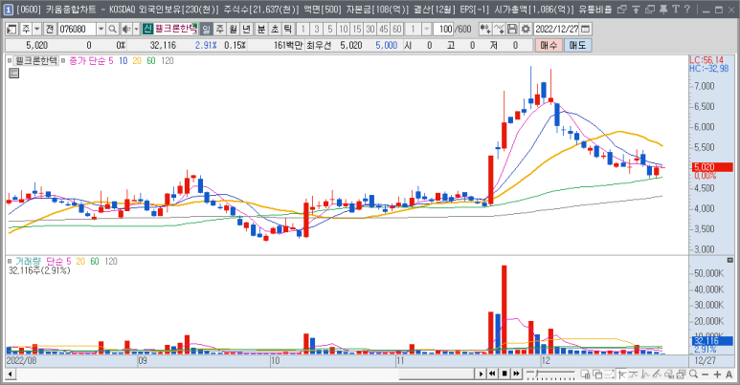Viewport: 740px width, 385px height.
Task: Save chart settings with the floppy disk icon
Action: (512, 30)
